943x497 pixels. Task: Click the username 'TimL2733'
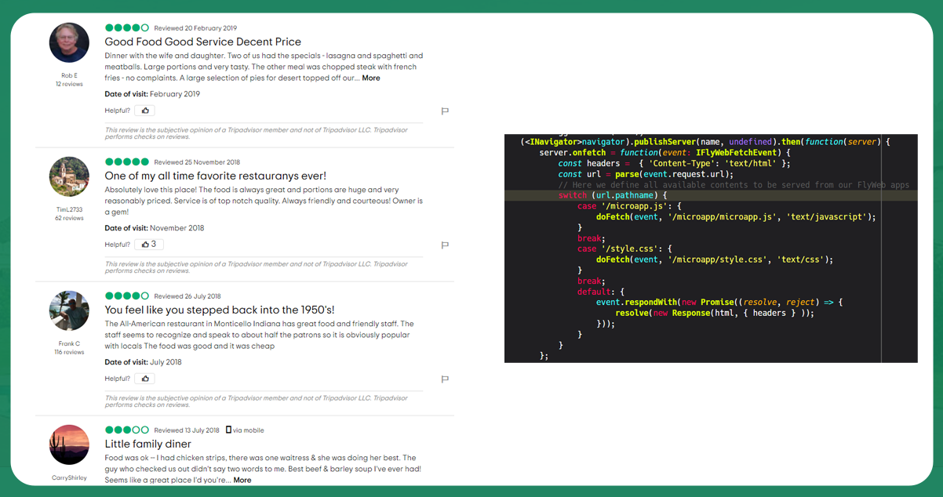point(69,210)
